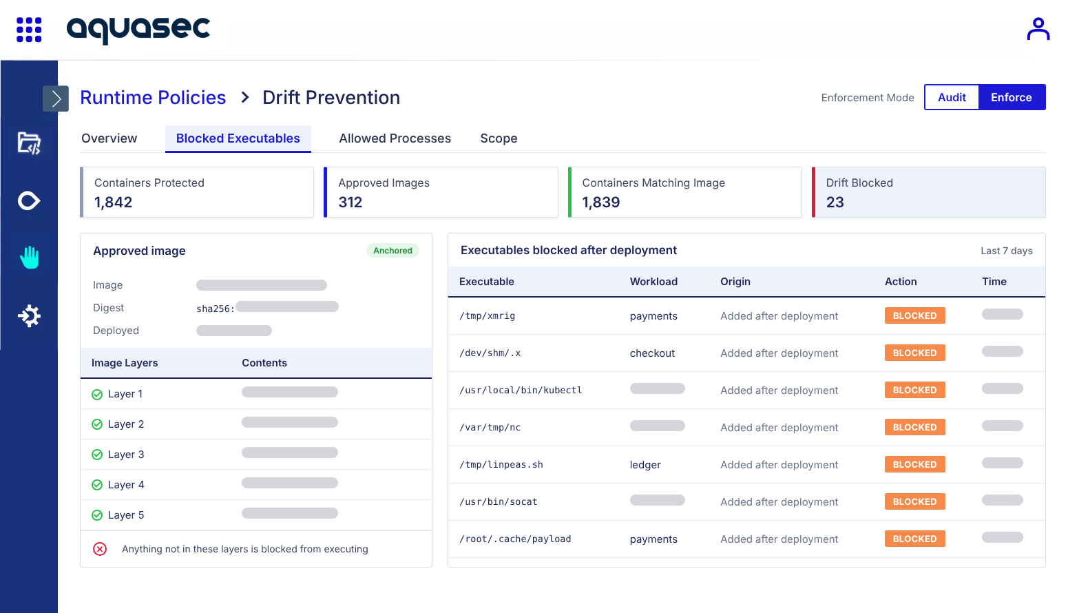Click the green check icon for Layer 4
Image resolution: width=1068 pixels, height=613 pixels.
(x=97, y=486)
